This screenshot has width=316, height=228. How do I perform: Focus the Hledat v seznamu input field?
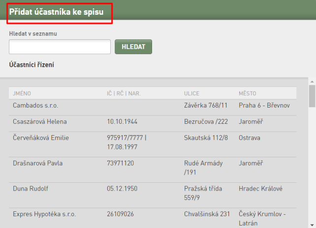[60, 47]
